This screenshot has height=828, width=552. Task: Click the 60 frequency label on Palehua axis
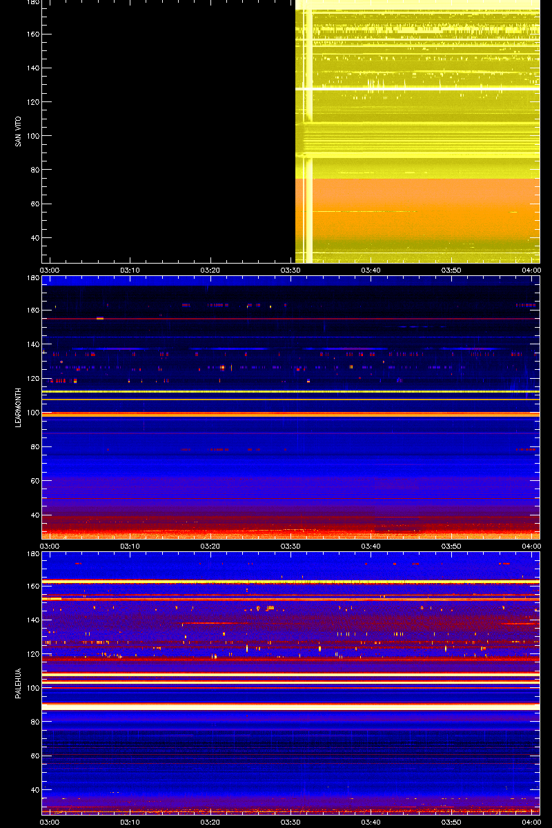(34, 756)
